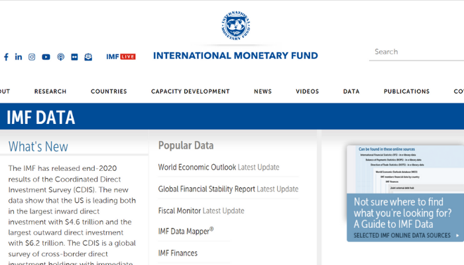Open the Publications menu
Viewport: 464px width, 265px height.
(406, 91)
